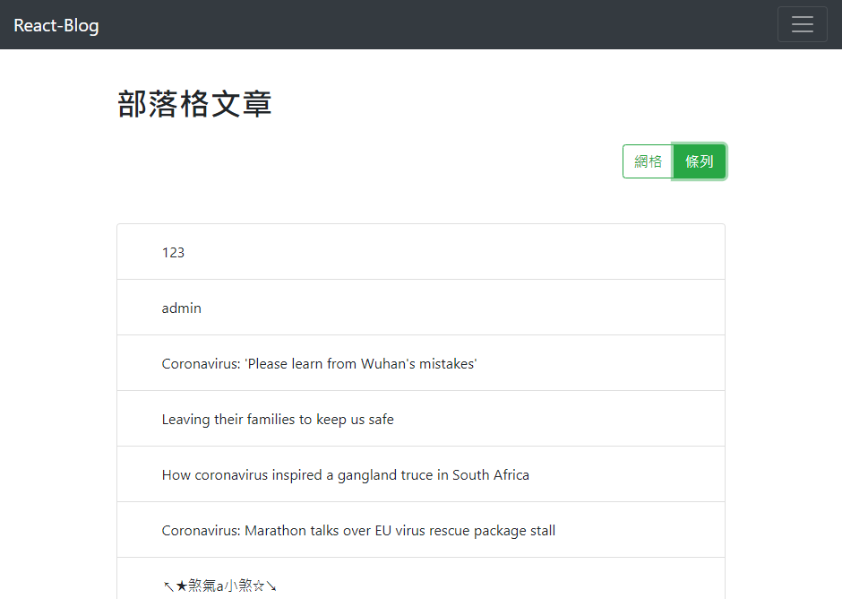Open 'Please learn from Wuhan's mistakes' article
Viewport: 842px width, 599px height.
tap(421, 363)
